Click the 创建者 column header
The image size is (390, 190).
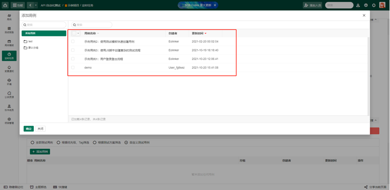(173, 33)
